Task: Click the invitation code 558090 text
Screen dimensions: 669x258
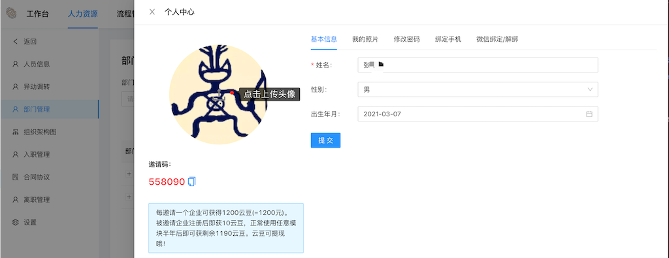Action: pos(167,182)
